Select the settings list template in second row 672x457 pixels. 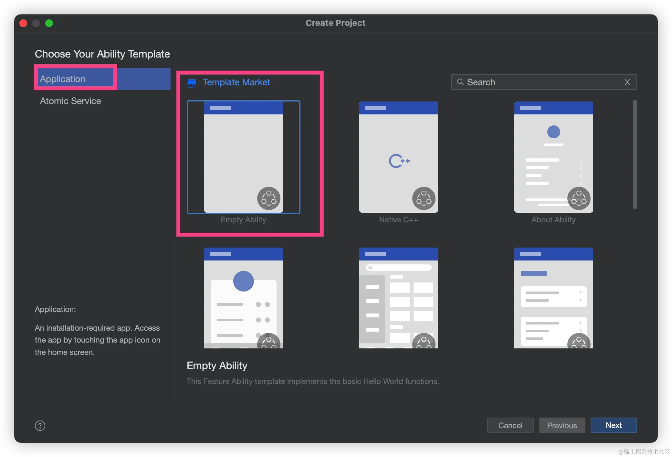(553, 297)
